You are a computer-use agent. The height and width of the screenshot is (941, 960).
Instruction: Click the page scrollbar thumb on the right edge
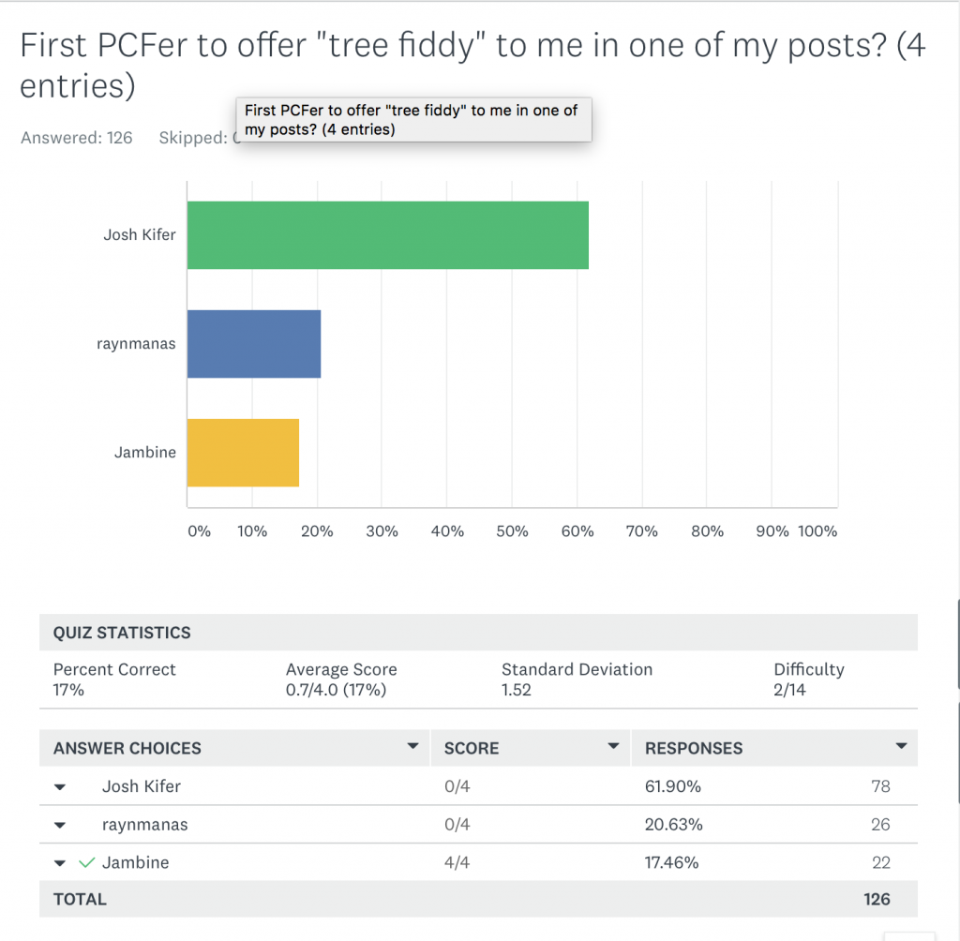[957, 645]
